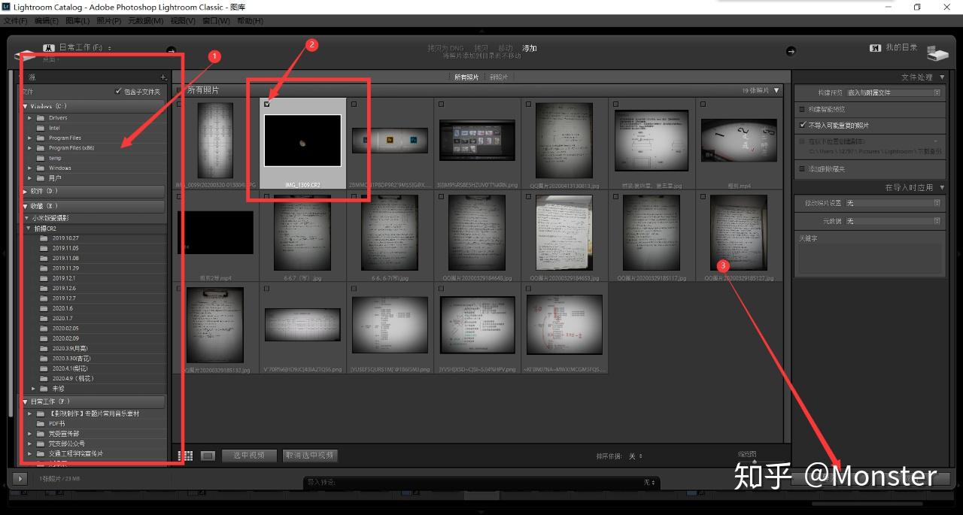
Task: Open the 排序依据 sort dropdown
Action: [635, 456]
